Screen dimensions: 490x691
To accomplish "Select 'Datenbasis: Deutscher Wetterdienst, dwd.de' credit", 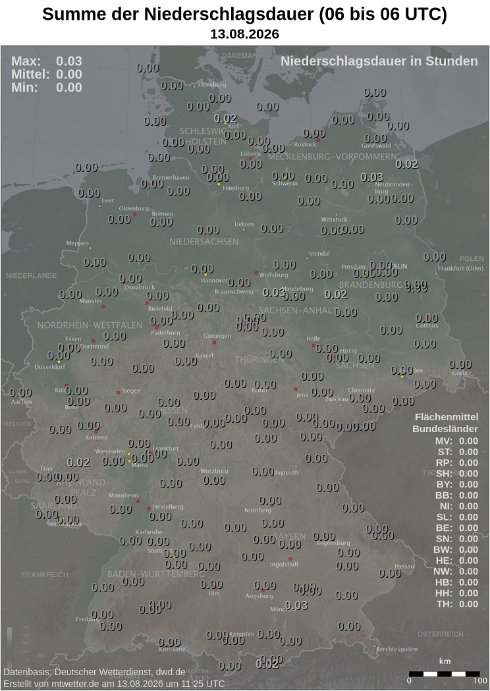I will click(x=94, y=672).
